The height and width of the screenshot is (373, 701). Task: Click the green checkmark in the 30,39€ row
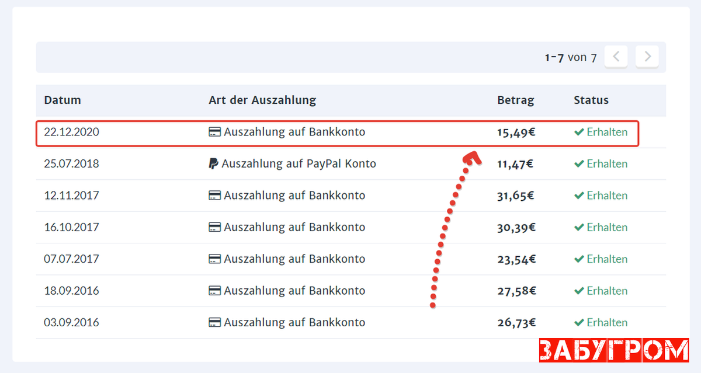(579, 228)
